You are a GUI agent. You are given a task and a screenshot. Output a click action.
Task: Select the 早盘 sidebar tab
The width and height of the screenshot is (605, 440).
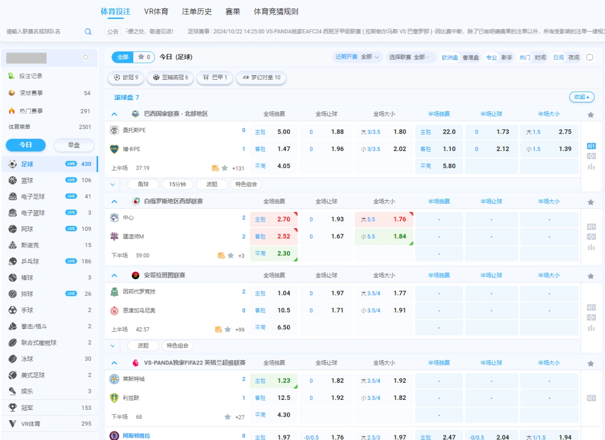[x=74, y=145]
